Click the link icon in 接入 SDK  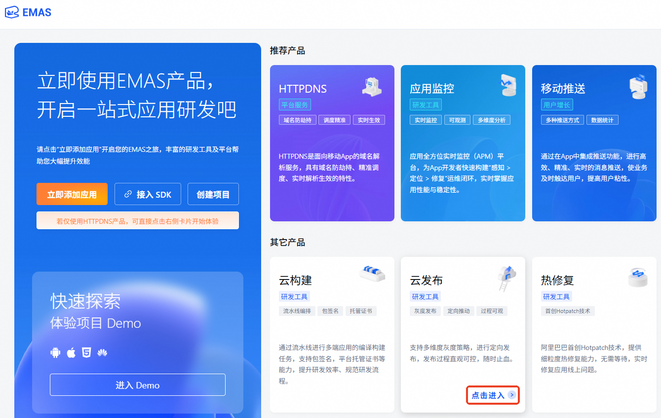[128, 194]
